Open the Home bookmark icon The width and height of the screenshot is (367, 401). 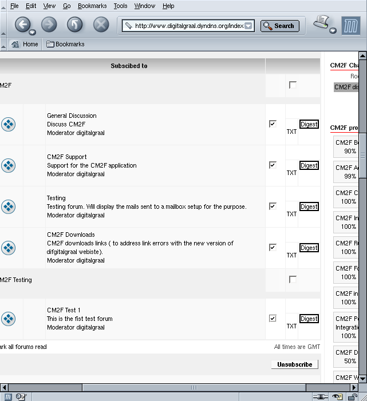pyautogui.click(x=16, y=44)
